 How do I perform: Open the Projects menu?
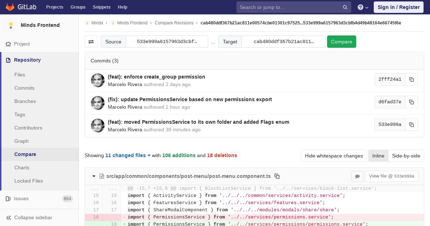[x=55, y=7]
